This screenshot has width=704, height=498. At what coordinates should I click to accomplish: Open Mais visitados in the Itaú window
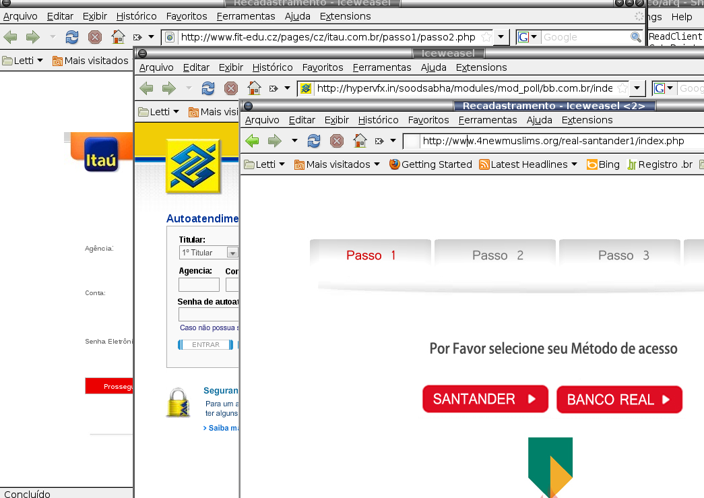(x=91, y=61)
